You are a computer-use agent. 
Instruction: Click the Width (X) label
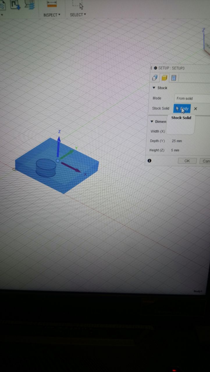click(158, 131)
